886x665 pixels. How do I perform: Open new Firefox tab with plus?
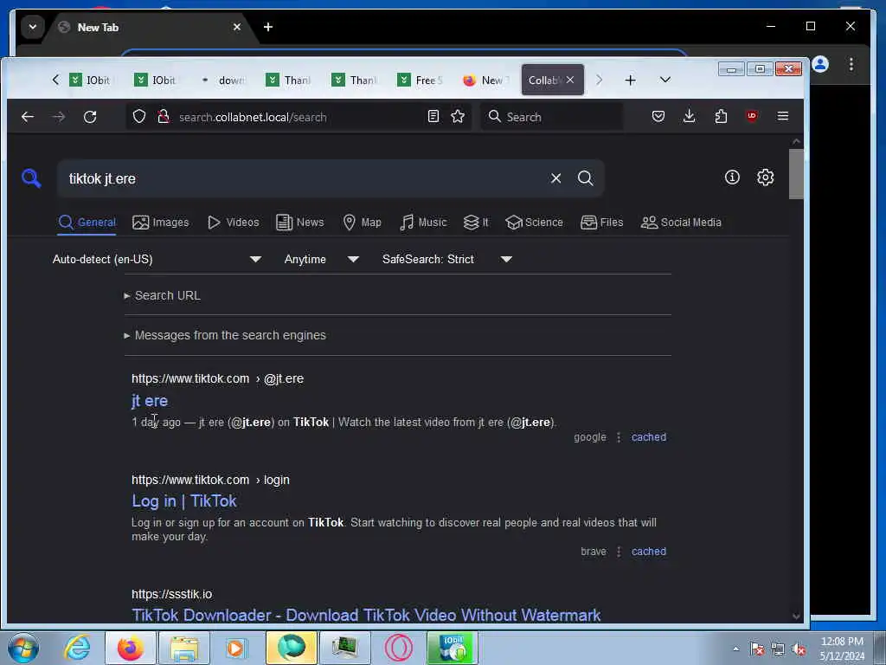(x=630, y=81)
